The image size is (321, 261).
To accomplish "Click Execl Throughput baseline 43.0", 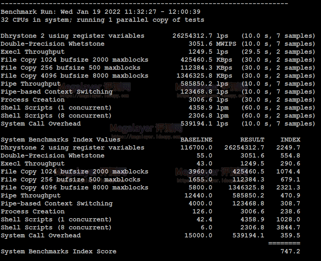I will coord(204,164).
